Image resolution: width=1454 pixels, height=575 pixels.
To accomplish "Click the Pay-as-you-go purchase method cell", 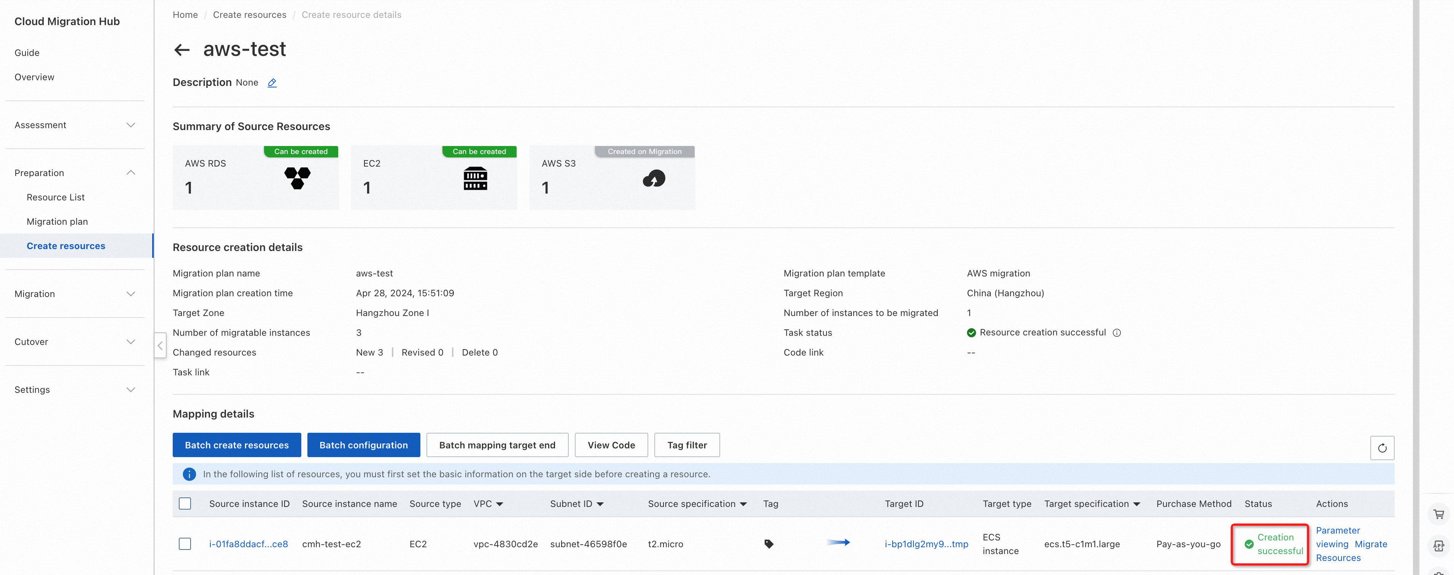I will click(x=1188, y=544).
